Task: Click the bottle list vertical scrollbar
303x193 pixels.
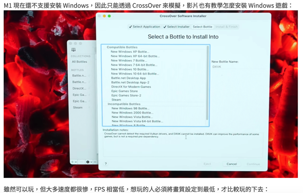Action: coord(207,83)
